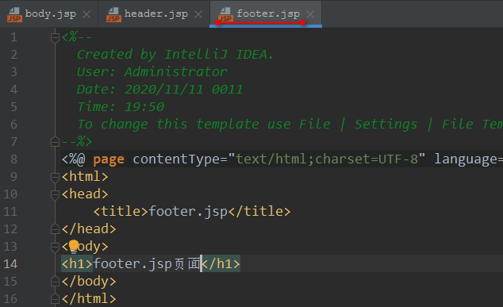Close the footer.jsp tab
The image size is (503, 307).
coord(310,14)
